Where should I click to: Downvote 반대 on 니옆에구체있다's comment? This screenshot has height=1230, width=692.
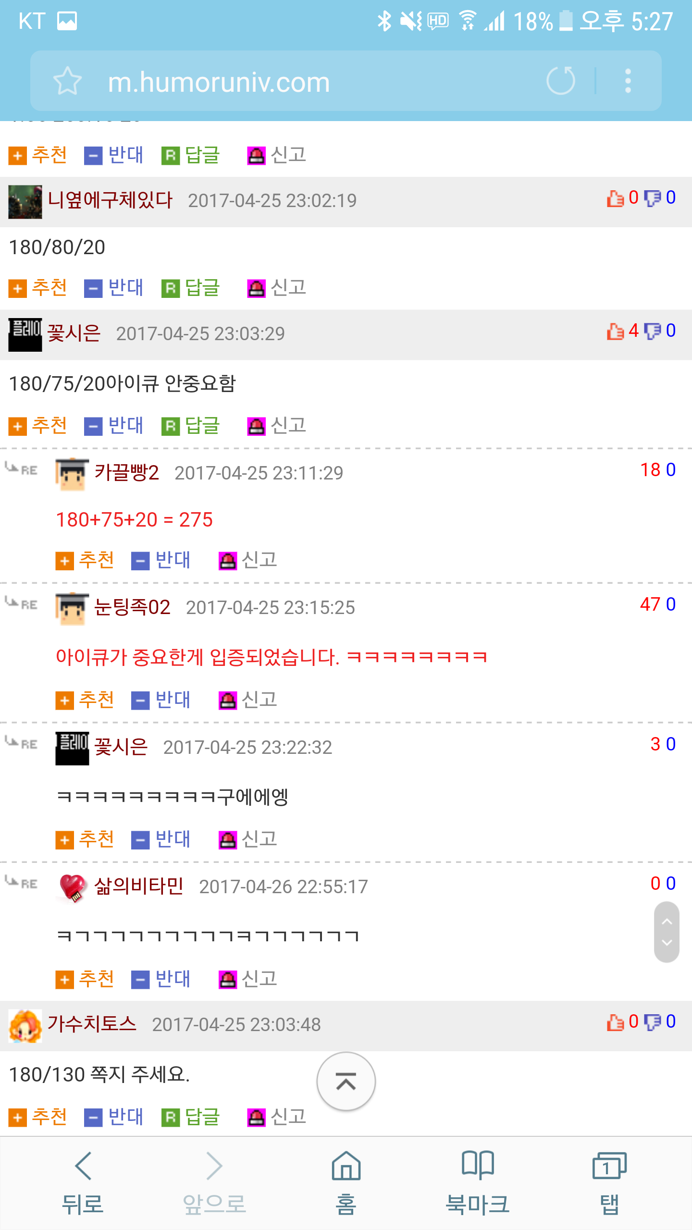114,288
